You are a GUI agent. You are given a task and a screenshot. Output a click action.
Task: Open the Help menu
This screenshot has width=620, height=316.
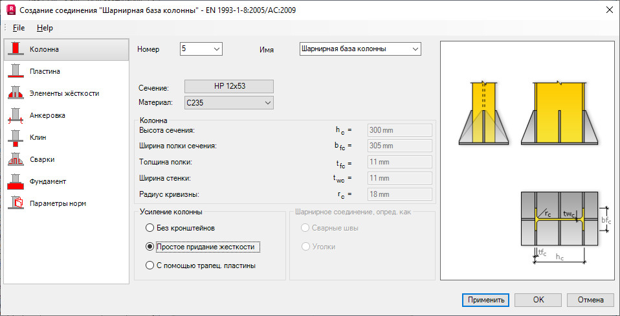(x=45, y=28)
